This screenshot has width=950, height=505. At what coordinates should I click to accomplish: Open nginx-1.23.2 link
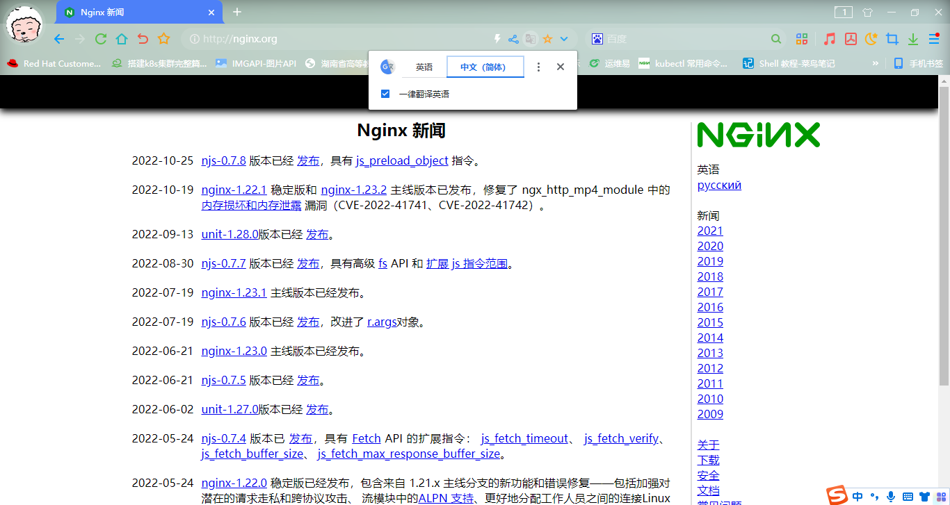tap(354, 190)
